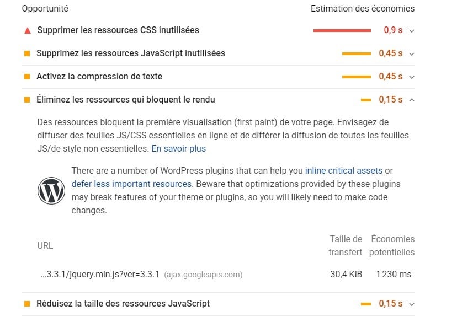Viewport: 457px width, 322px height.
Task: Click the WordPress logo icon
Action: [x=51, y=191]
